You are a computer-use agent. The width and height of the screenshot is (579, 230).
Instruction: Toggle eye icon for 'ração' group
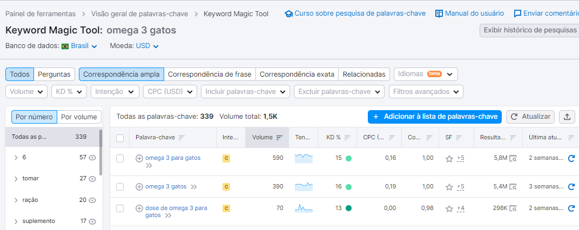(92, 200)
